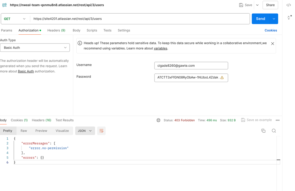Click the request URL field

point(140,19)
